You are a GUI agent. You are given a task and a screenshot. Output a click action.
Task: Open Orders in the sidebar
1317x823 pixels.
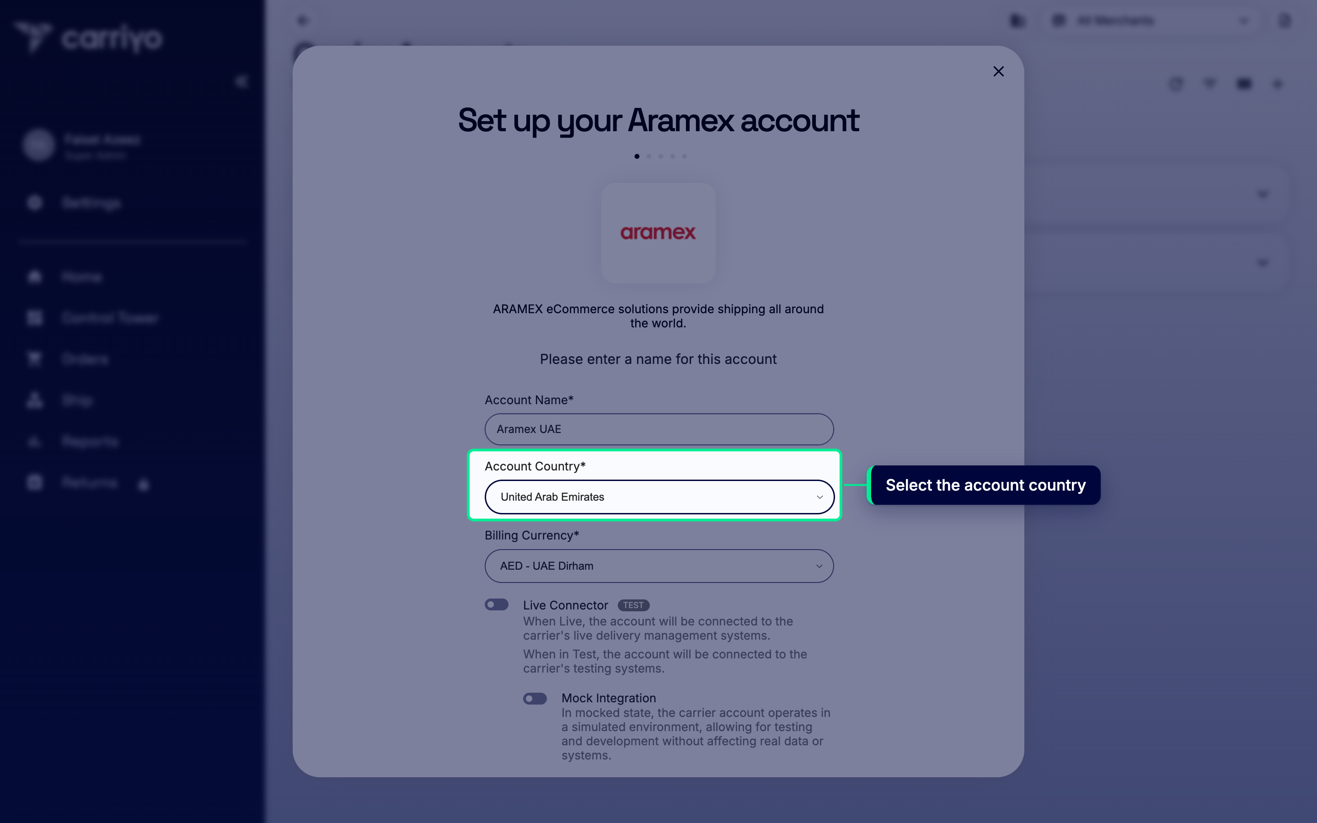(85, 359)
